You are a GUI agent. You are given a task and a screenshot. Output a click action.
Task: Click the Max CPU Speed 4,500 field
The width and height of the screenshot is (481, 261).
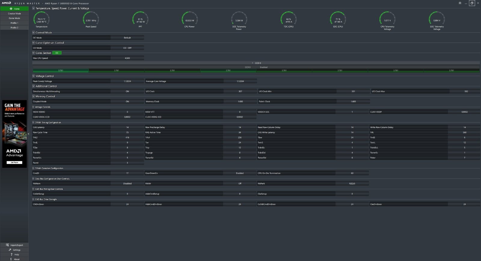pyautogui.click(x=127, y=58)
